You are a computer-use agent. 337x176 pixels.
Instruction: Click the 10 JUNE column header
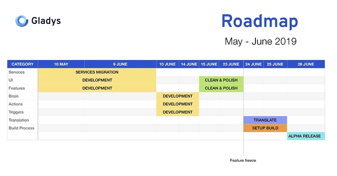[x=168, y=64]
